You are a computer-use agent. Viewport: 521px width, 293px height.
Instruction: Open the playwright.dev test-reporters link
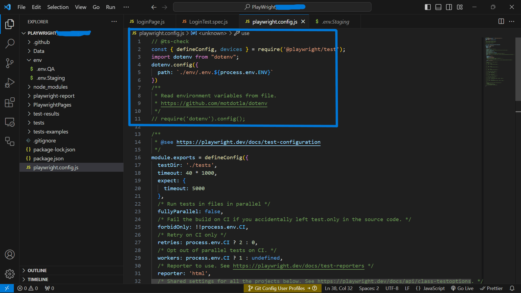click(x=298, y=266)
